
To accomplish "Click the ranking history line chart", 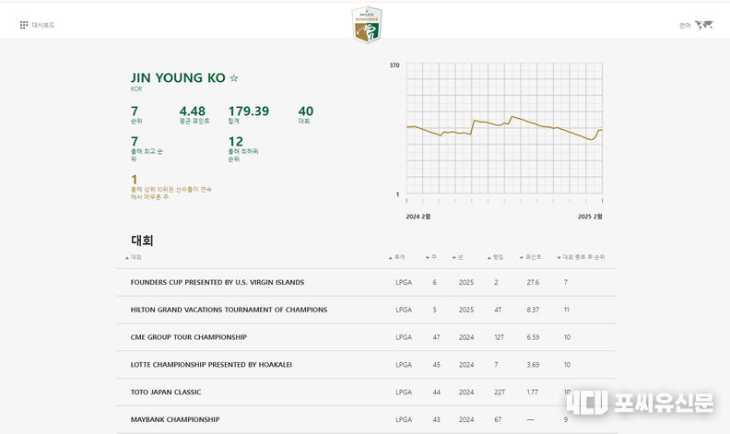I will click(504, 128).
